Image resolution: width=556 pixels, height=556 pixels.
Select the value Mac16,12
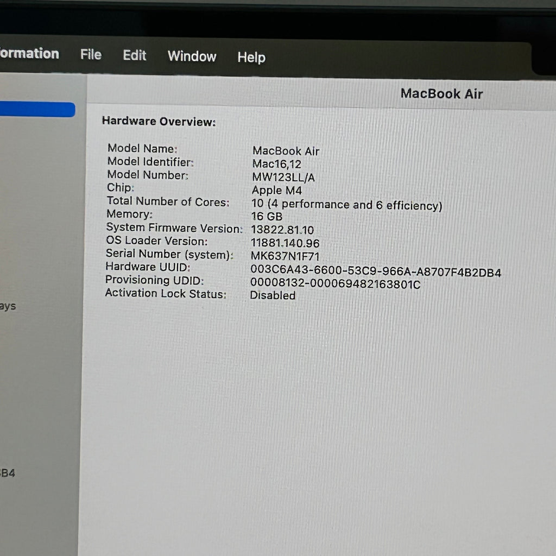(276, 164)
